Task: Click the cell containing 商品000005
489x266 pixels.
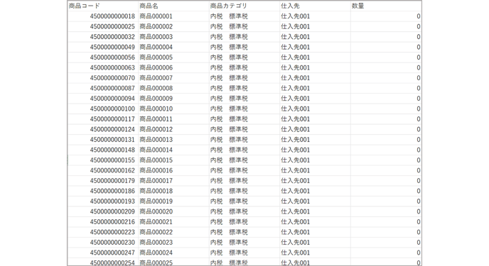Action: (173, 57)
